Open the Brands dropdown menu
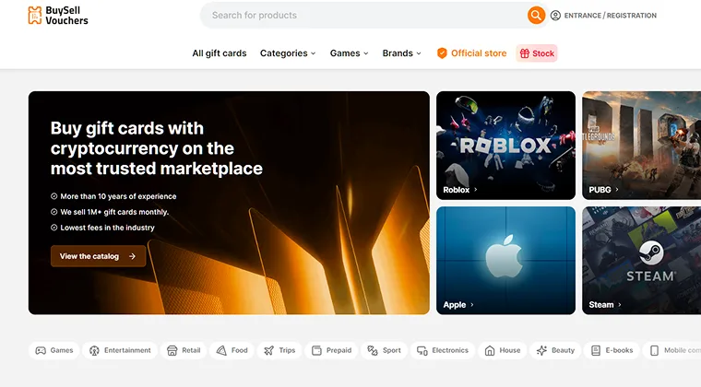Viewport: 701px width, 387px height. pyautogui.click(x=401, y=53)
